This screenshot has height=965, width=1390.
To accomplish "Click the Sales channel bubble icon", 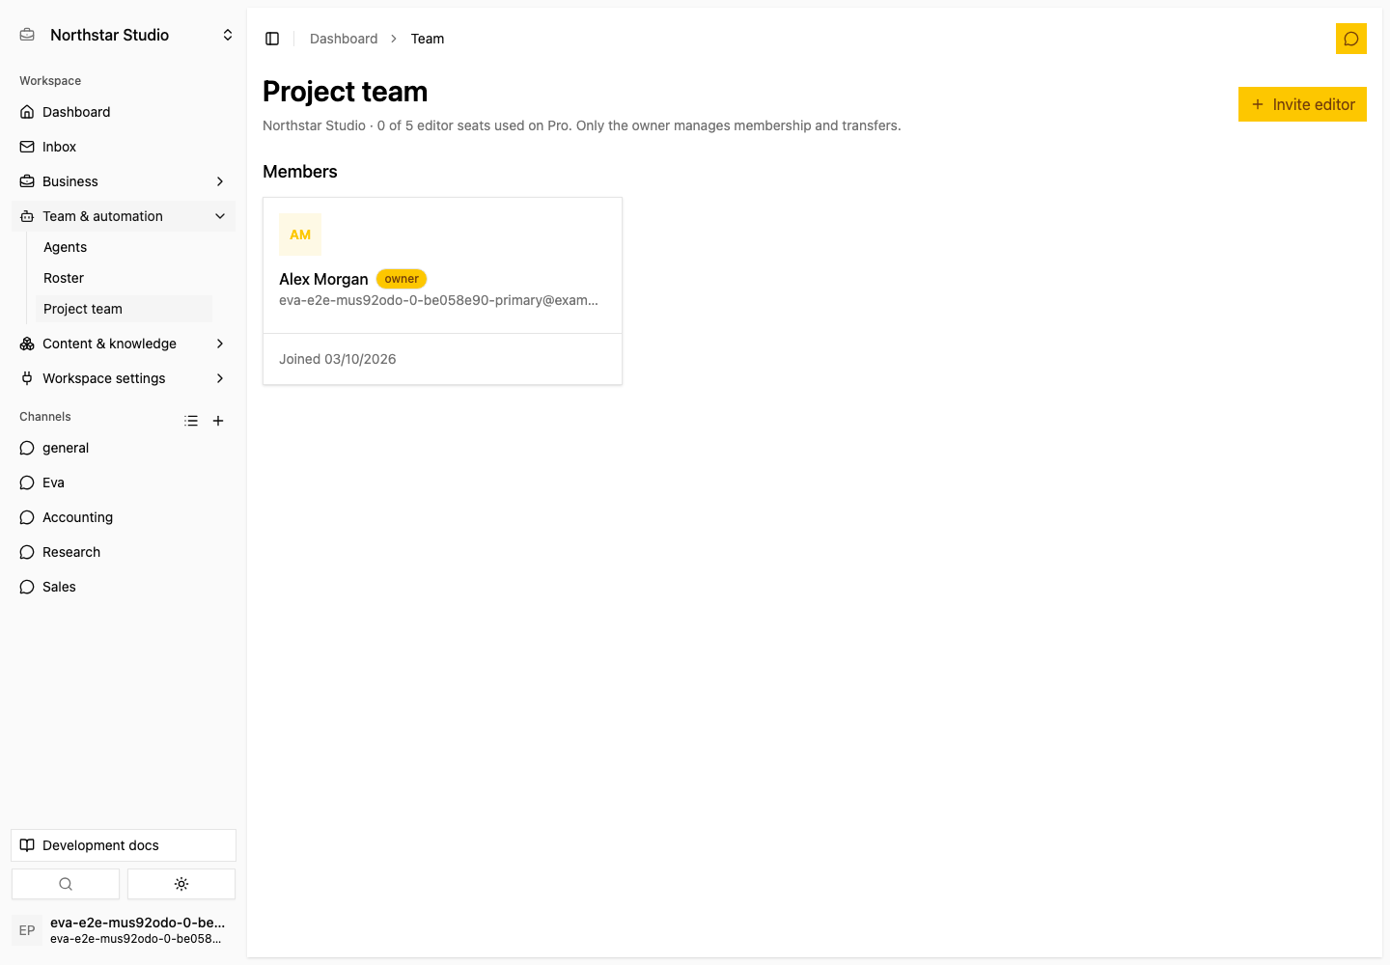I will [27, 587].
